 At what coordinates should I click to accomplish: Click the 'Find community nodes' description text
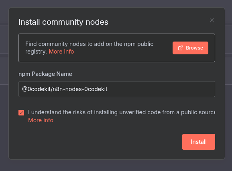(x=89, y=48)
